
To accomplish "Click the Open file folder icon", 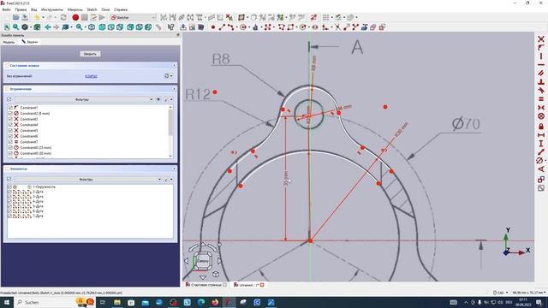I will pos(16,17).
